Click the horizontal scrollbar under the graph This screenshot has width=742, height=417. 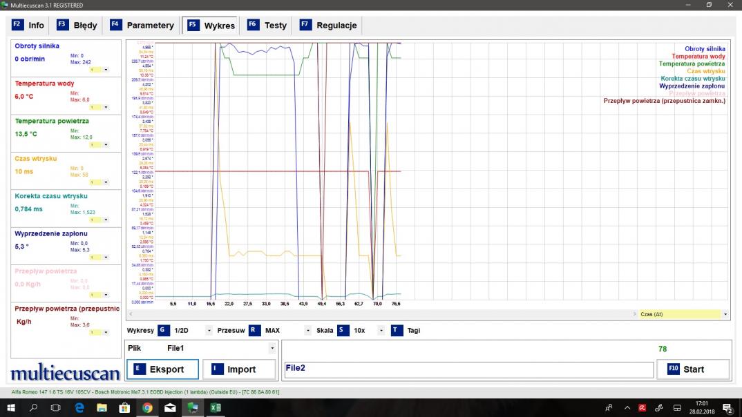click(x=380, y=314)
